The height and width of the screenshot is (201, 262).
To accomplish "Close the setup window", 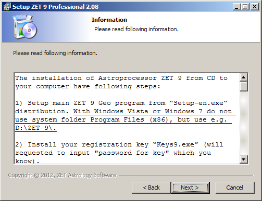I will click(255, 7).
